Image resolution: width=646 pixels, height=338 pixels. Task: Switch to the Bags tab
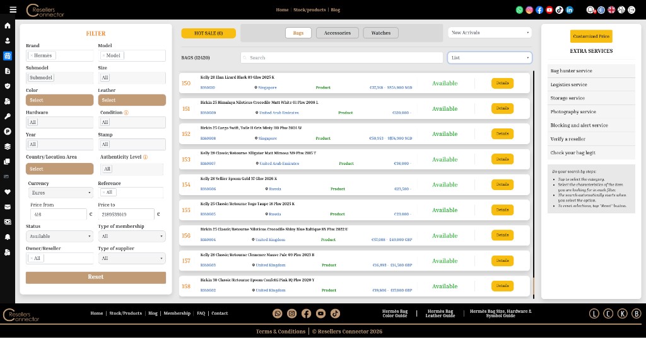point(298,33)
